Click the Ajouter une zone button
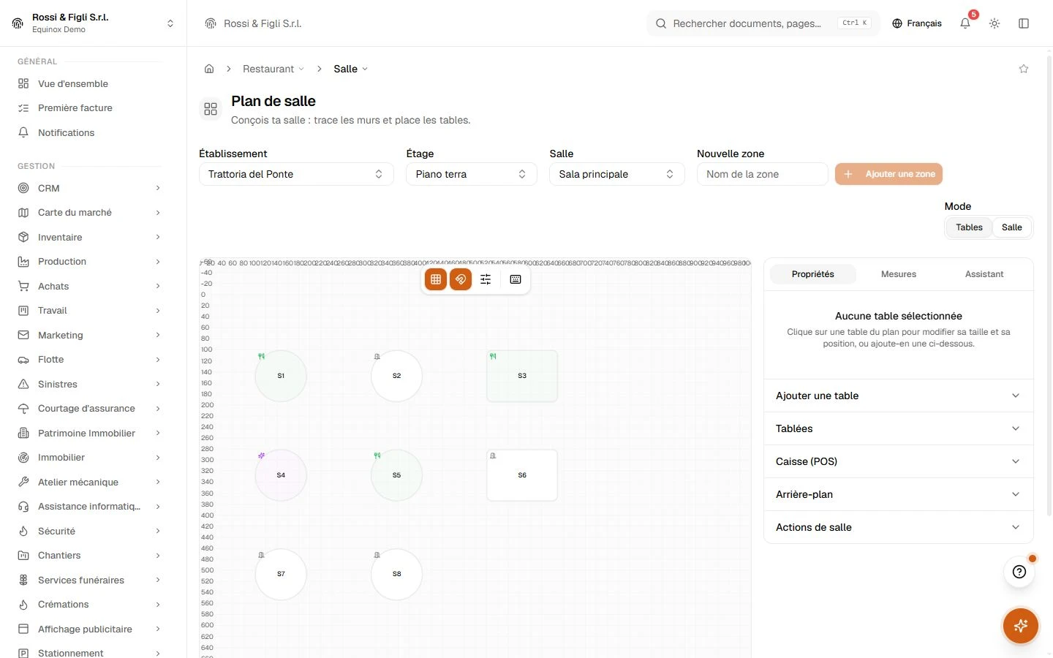 (x=889, y=174)
